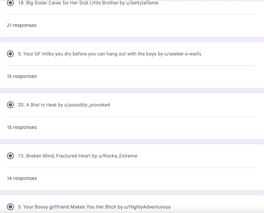264x213 pixels.
Task: Click the "21 responses" count
Action: [x=21, y=26]
